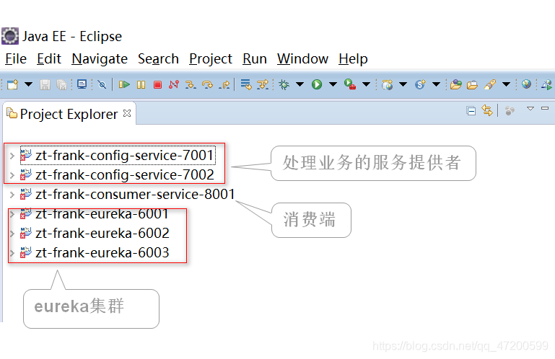This screenshot has width=555, height=359.
Task: Toggle Link with Editor in Project Explorer
Action: pyautogui.click(x=487, y=111)
